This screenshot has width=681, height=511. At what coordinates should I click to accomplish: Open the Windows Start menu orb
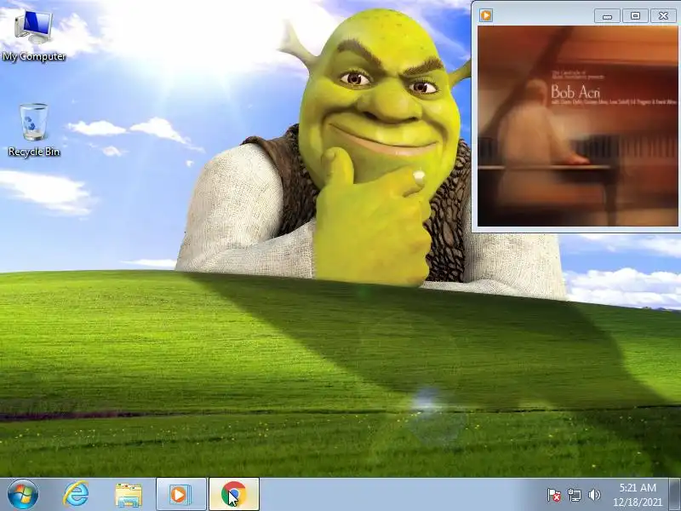coord(23,494)
